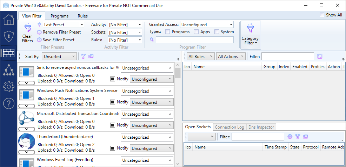This screenshot has width=346, height=167.
Task: Open the settings gear sidebar icon
Action: coord(9,87)
